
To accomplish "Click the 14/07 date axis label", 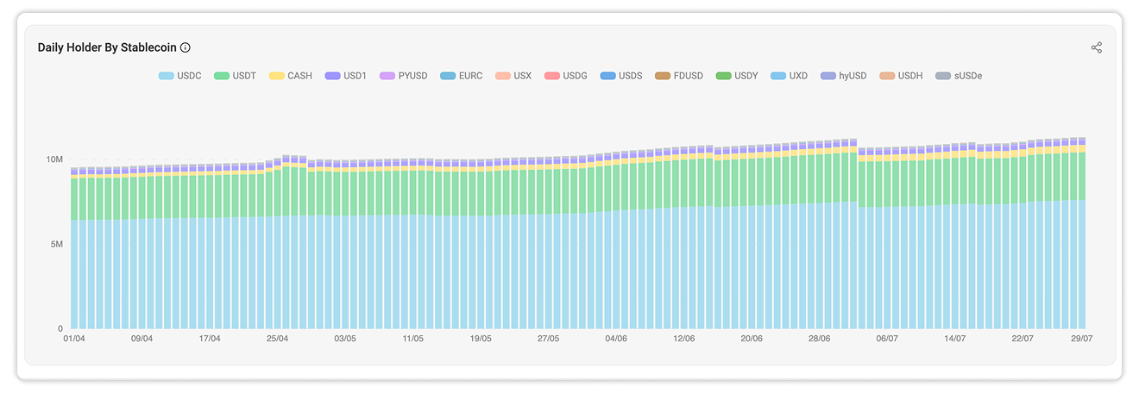I will [x=955, y=339].
